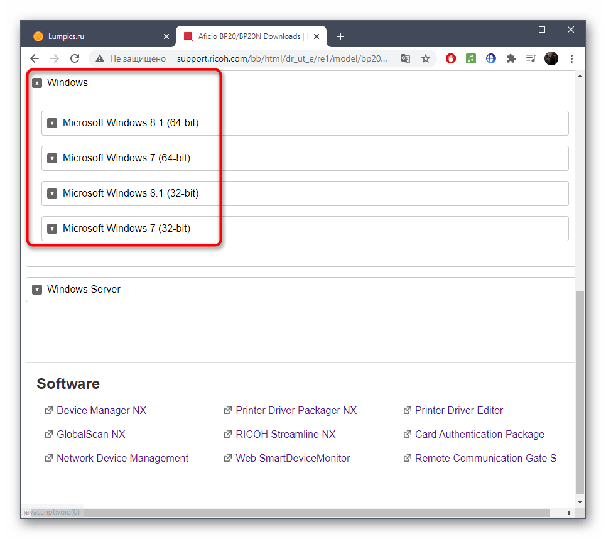Expand Microsoft Windows 8.1 (64-bit) drivers

[305, 123]
